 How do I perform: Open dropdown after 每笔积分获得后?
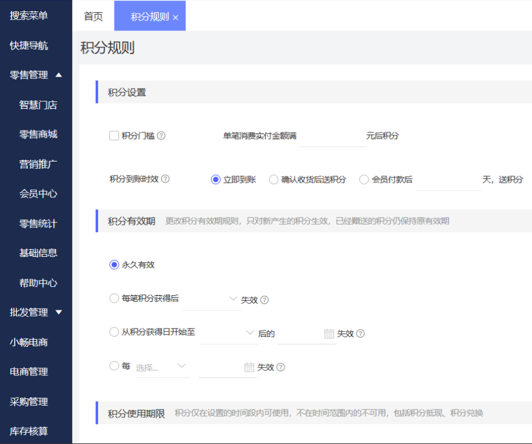click(x=212, y=299)
